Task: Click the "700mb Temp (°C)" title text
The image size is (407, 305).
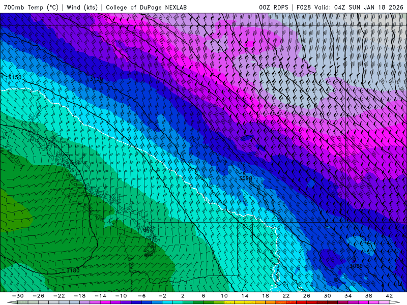Action: [x=31, y=7]
